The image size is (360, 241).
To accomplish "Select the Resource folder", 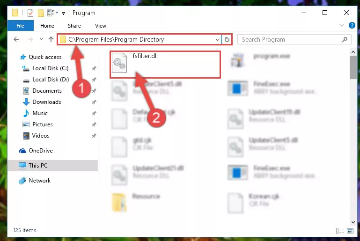I will coord(136,202).
